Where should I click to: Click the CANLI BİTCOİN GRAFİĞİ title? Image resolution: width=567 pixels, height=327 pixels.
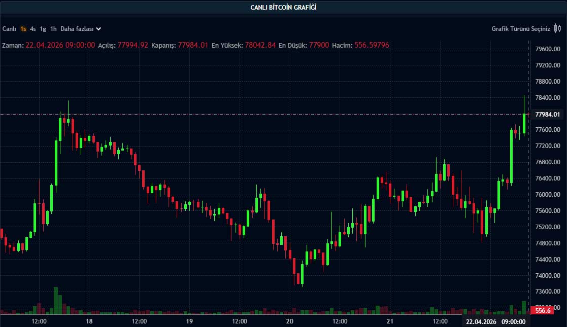pyautogui.click(x=284, y=7)
